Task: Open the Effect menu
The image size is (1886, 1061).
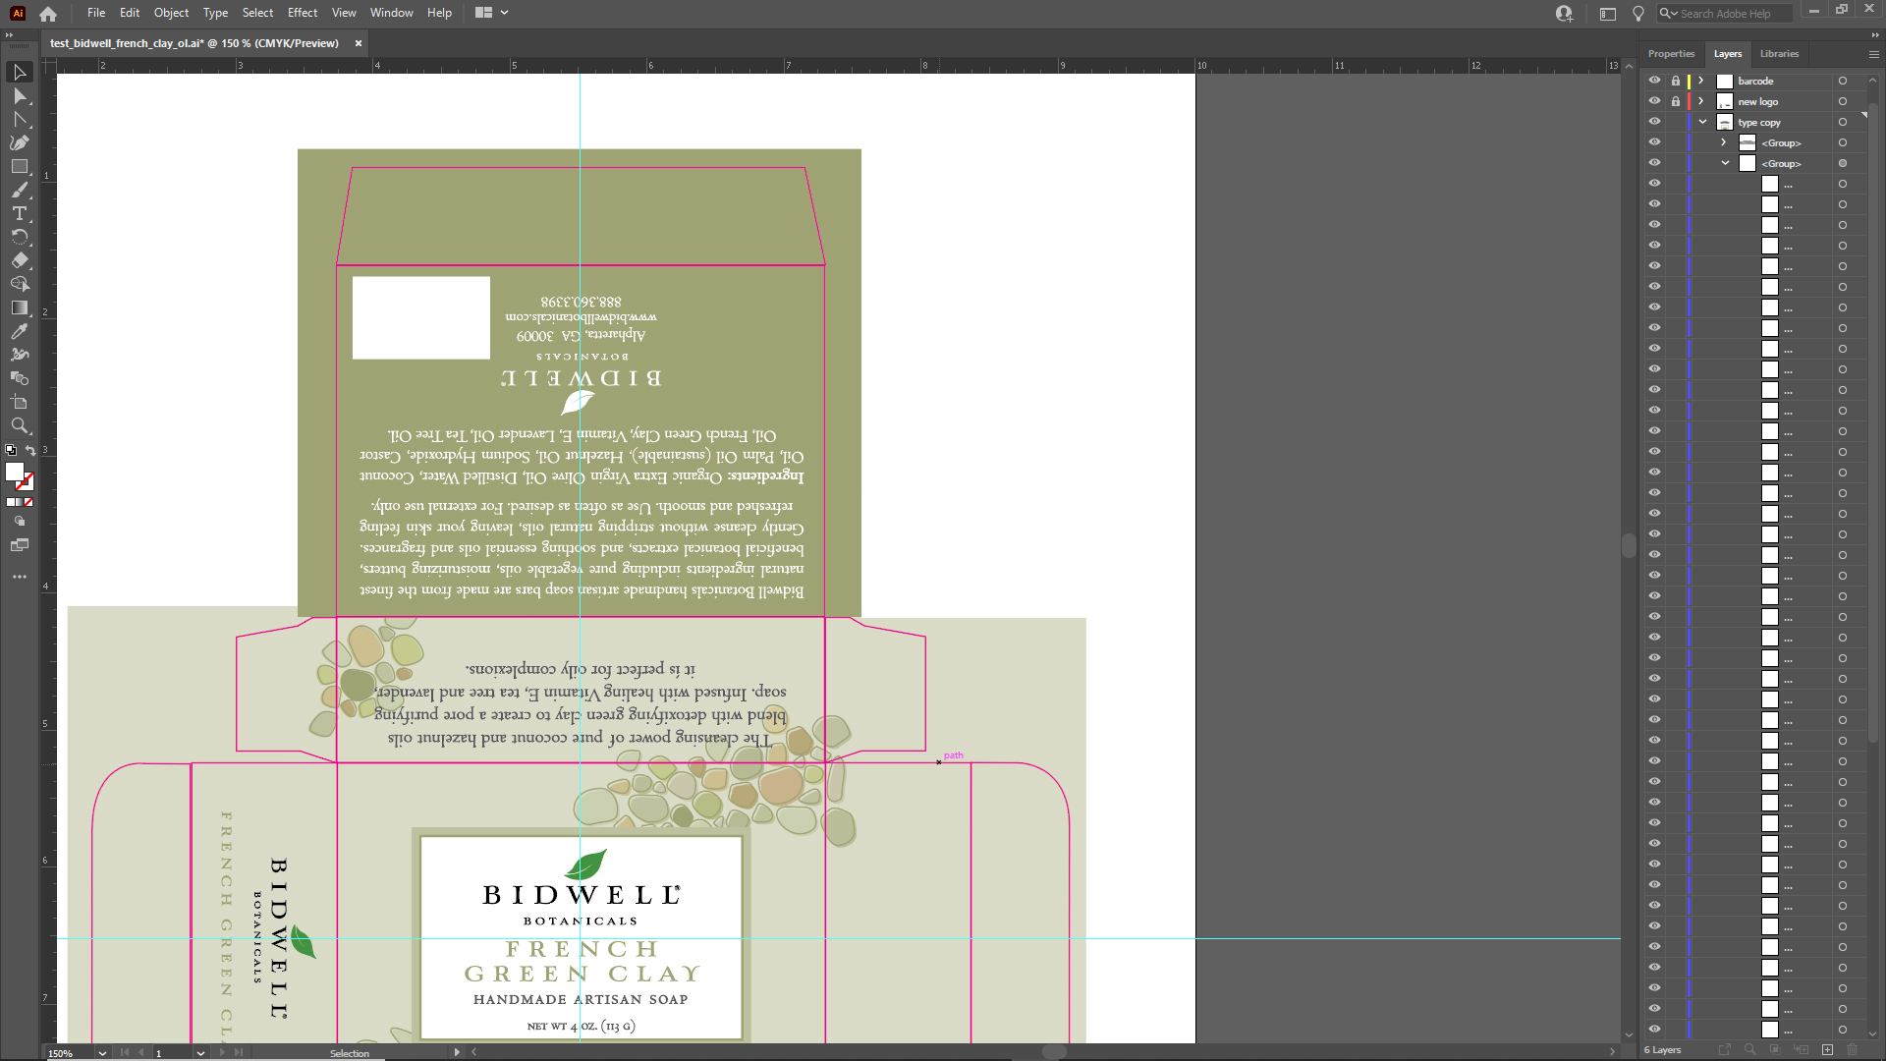Action: pyautogui.click(x=302, y=12)
